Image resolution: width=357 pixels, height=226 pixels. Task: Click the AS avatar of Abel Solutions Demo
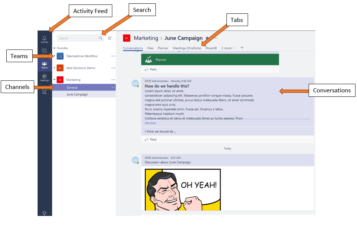pos(60,68)
